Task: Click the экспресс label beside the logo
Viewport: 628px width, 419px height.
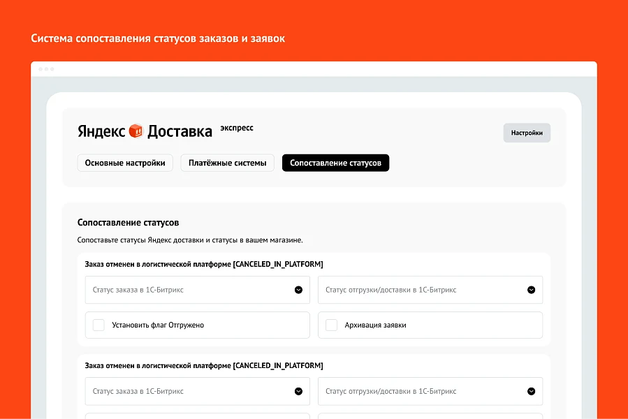Action: coord(237,128)
